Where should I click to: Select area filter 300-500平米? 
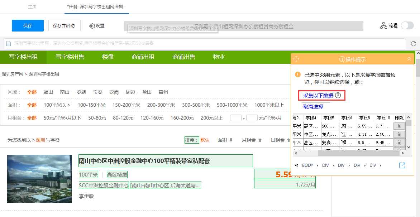click(196, 105)
